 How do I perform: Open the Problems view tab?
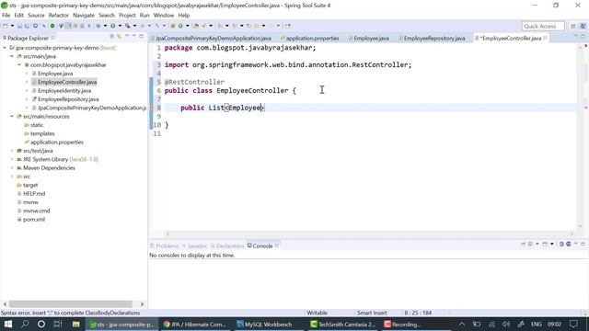[x=165, y=245]
